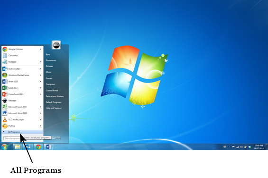This screenshot has height=178, width=268.
Task: Expand the Google Chrome jump list arrow
Action: pos(41,49)
